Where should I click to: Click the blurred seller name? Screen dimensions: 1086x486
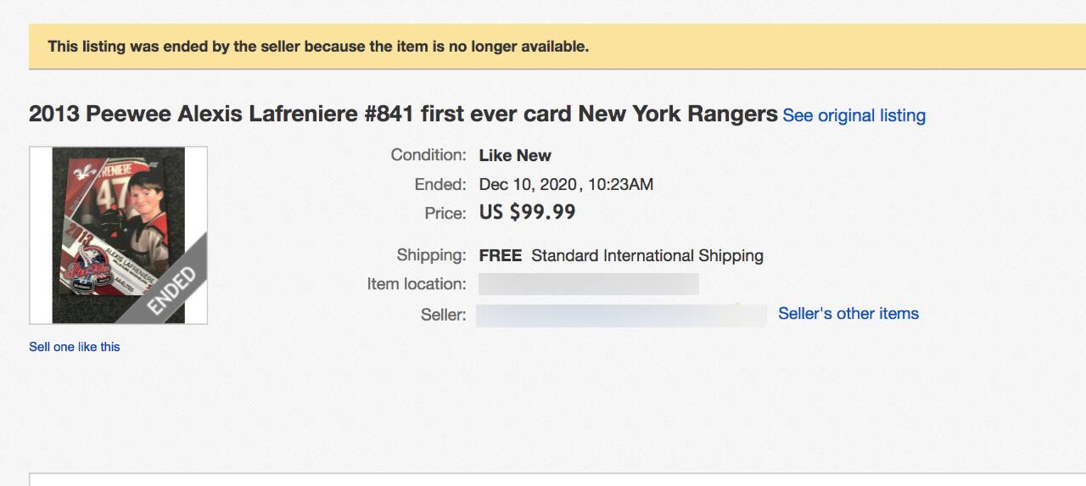coord(621,316)
